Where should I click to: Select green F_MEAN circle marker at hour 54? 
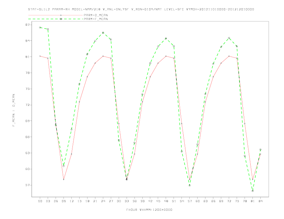pos(182,151)
